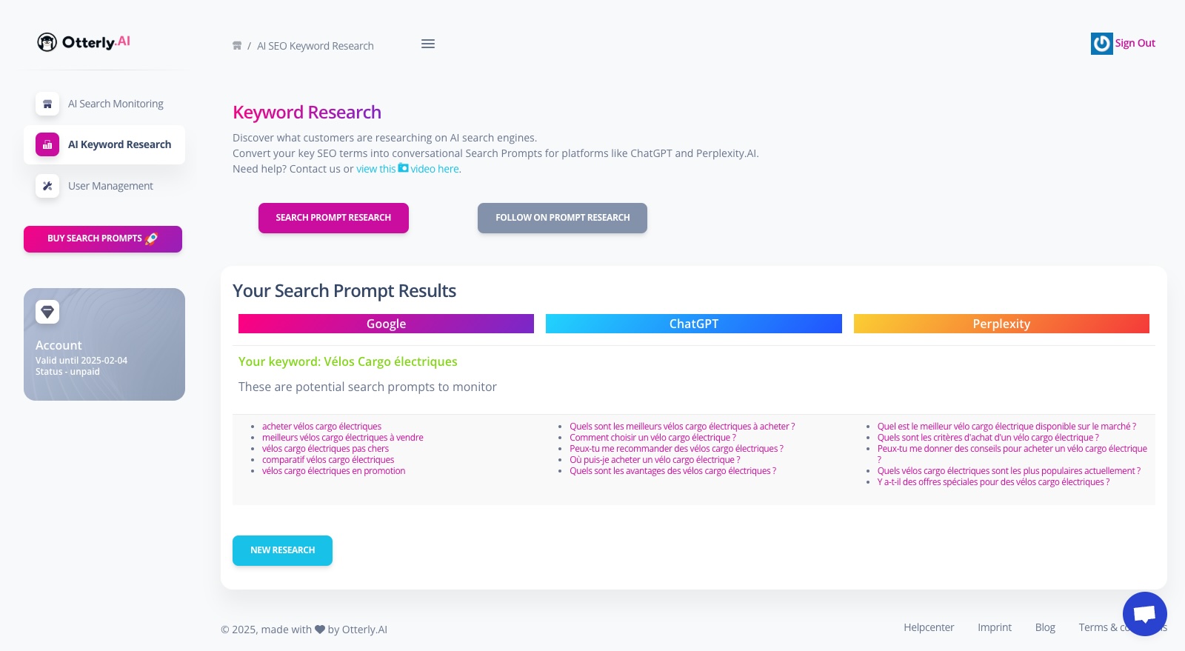
Task: Open the Helpcenter footer link
Action: pos(929,627)
